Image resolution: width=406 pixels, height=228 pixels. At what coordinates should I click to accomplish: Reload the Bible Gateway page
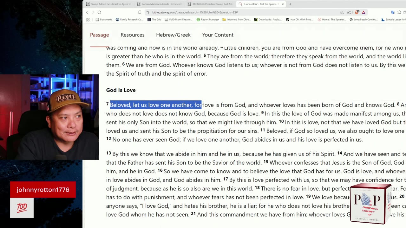pos(99,12)
